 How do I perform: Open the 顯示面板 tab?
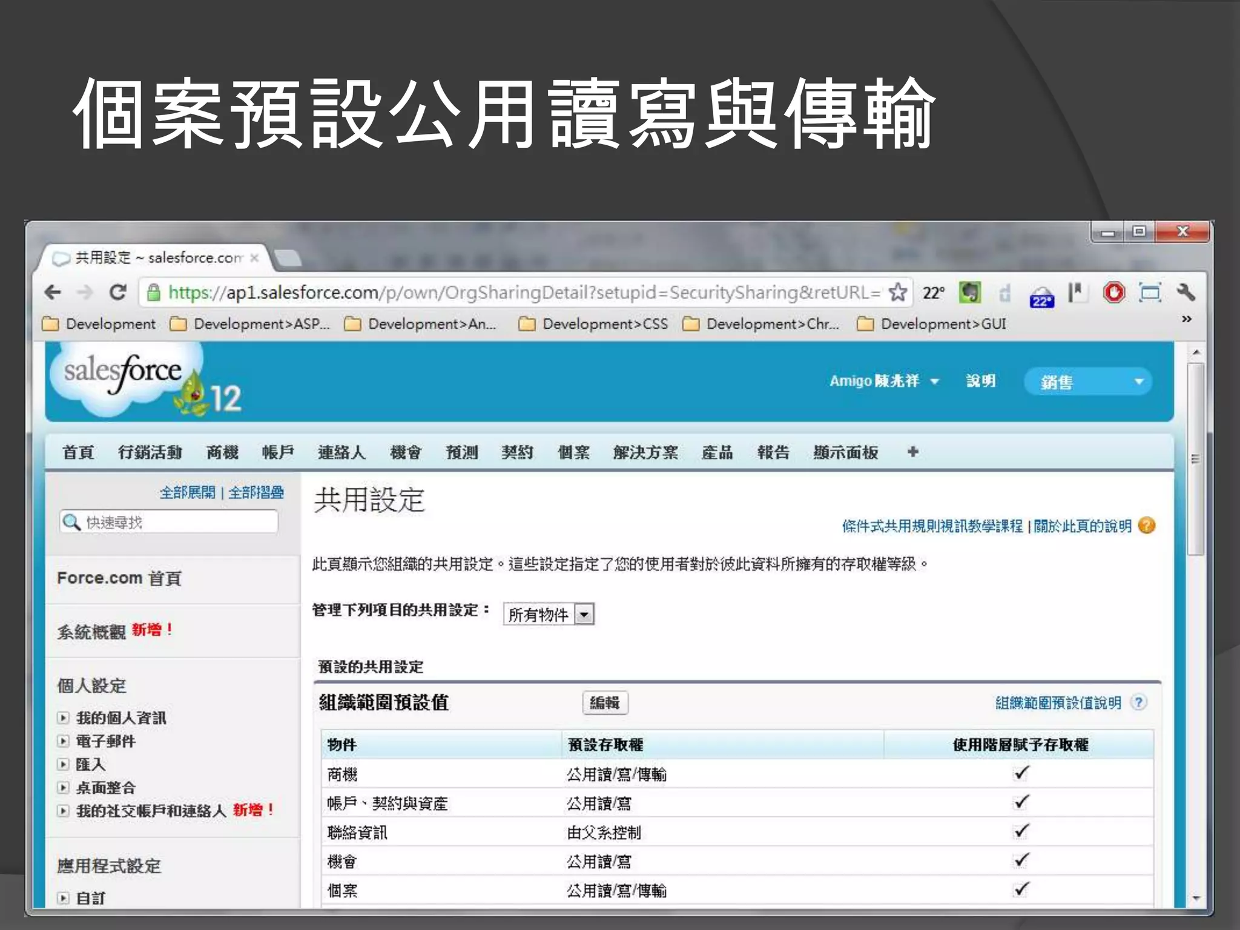tap(845, 452)
